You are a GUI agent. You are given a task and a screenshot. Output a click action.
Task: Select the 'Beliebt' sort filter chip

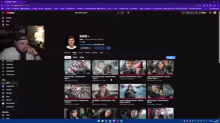click(x=75, y=57)
